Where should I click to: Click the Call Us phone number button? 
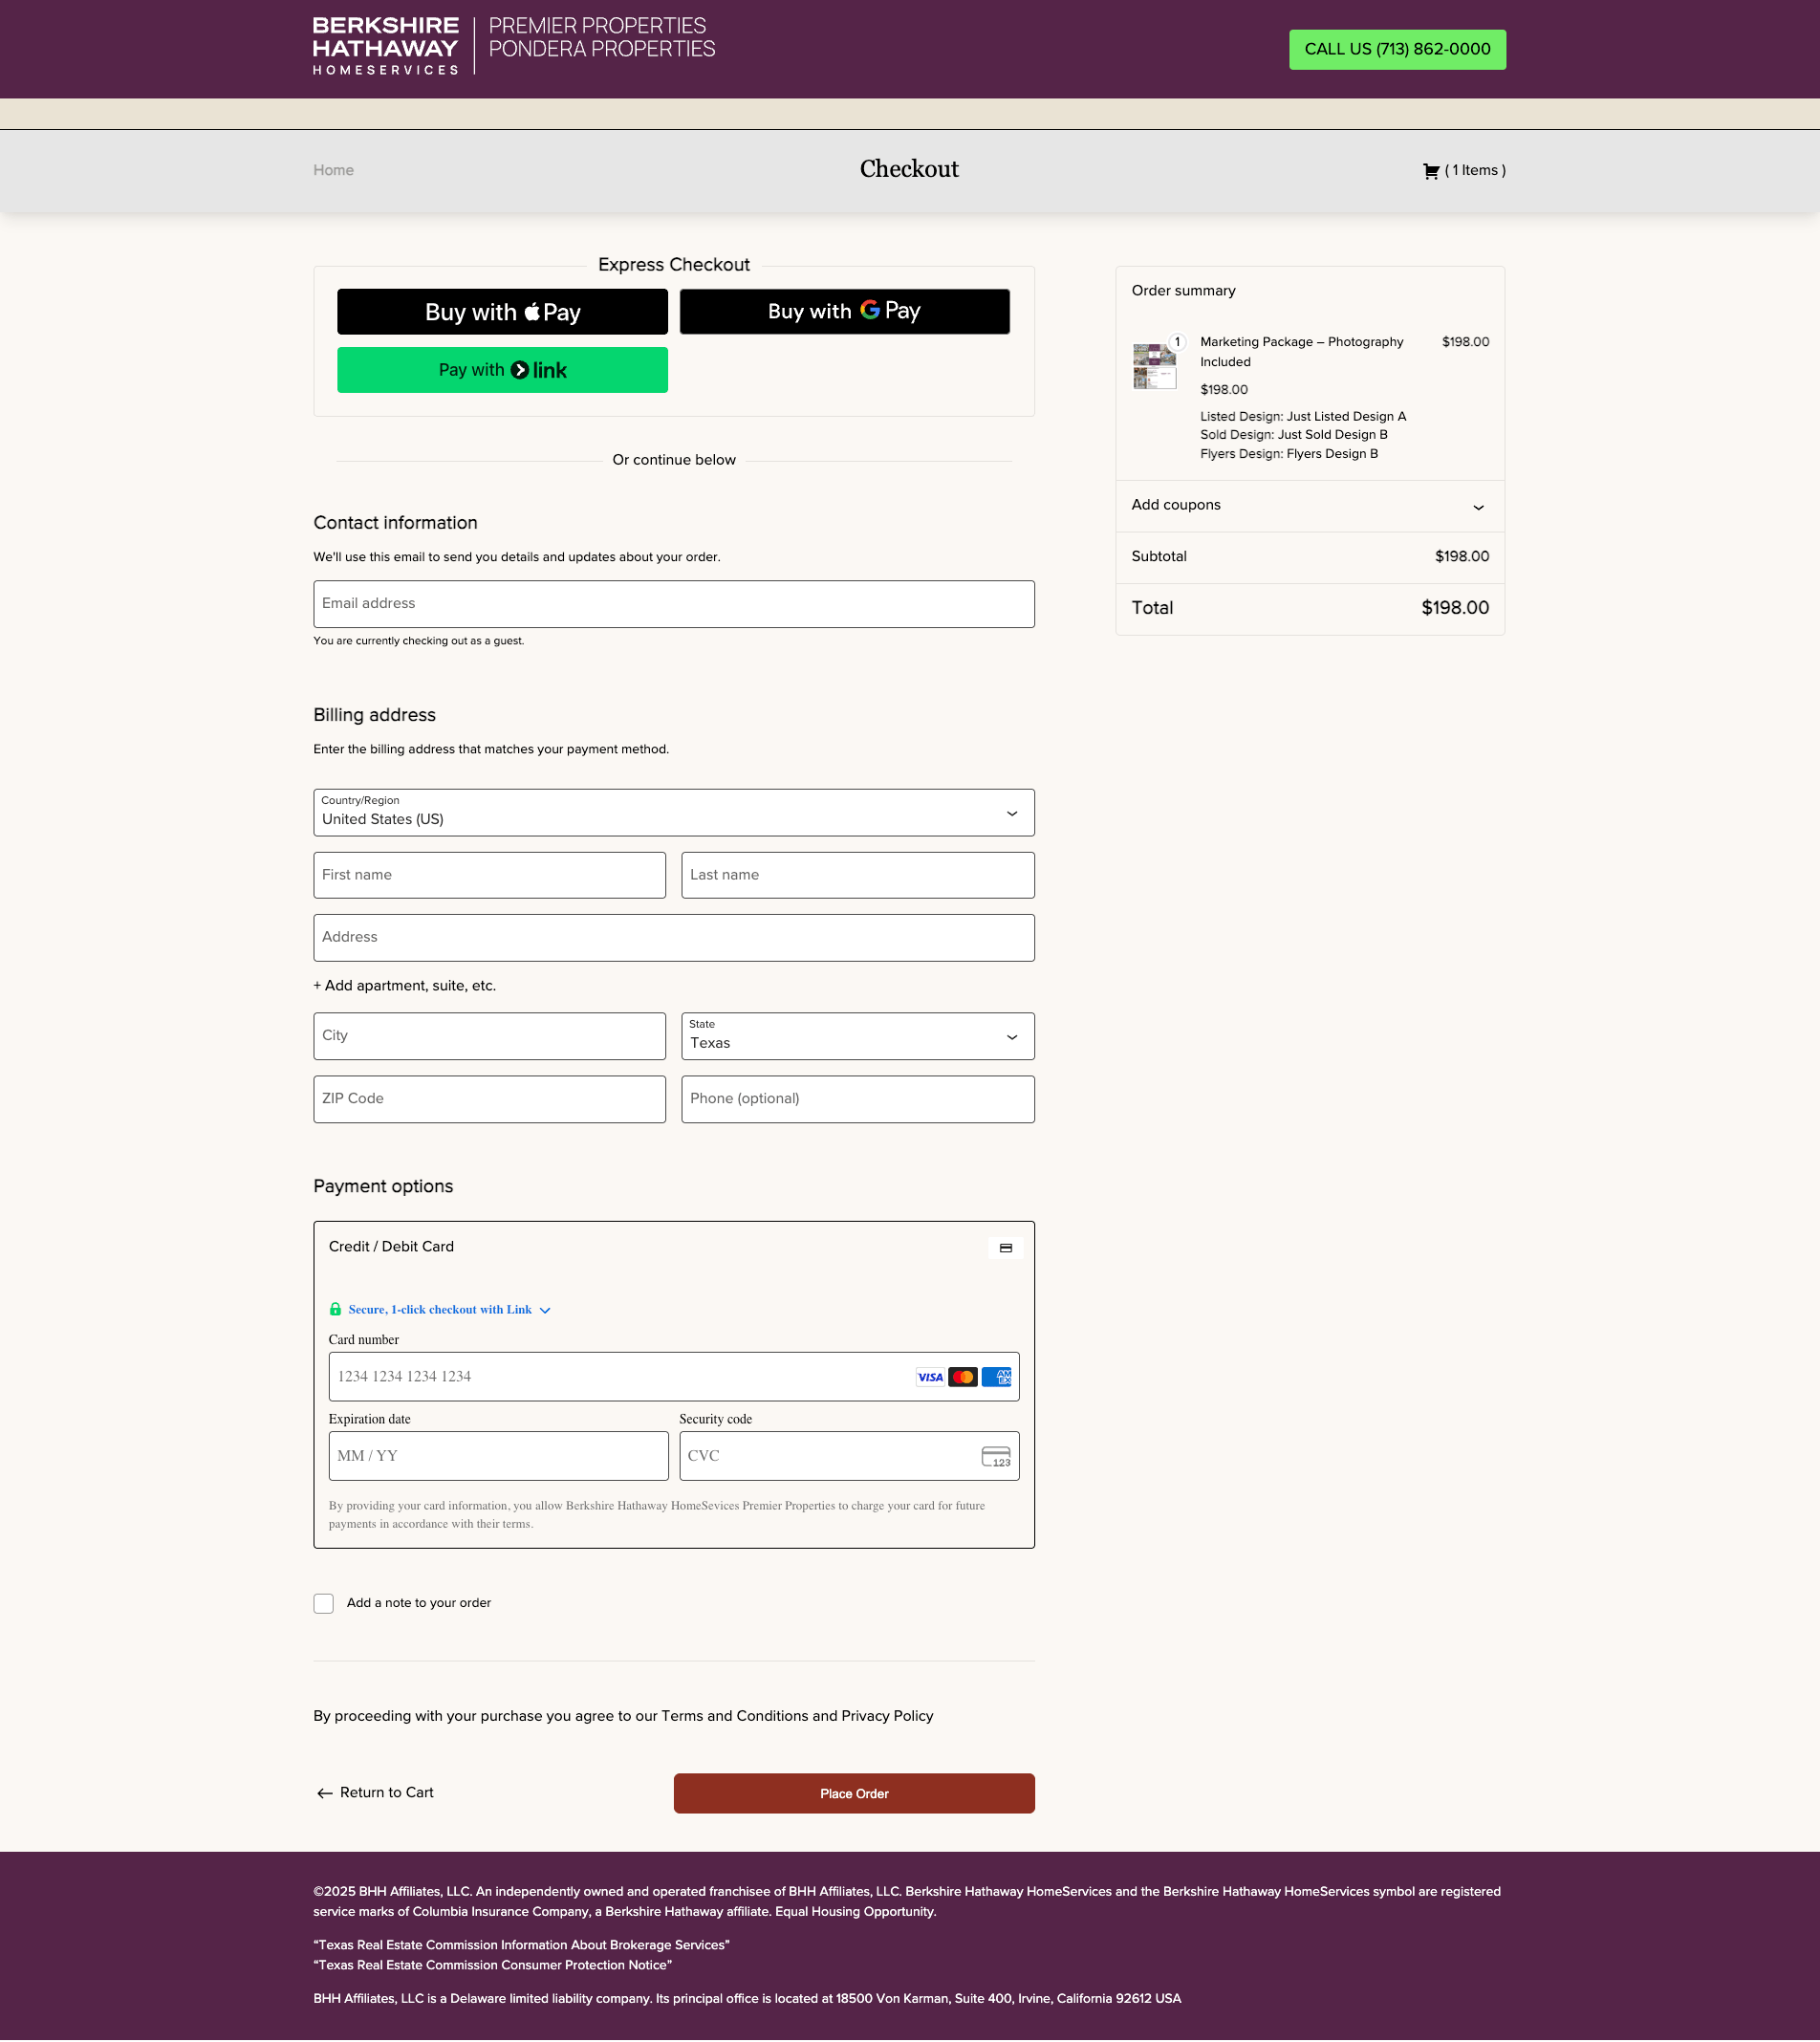(x=1396, y=49)
